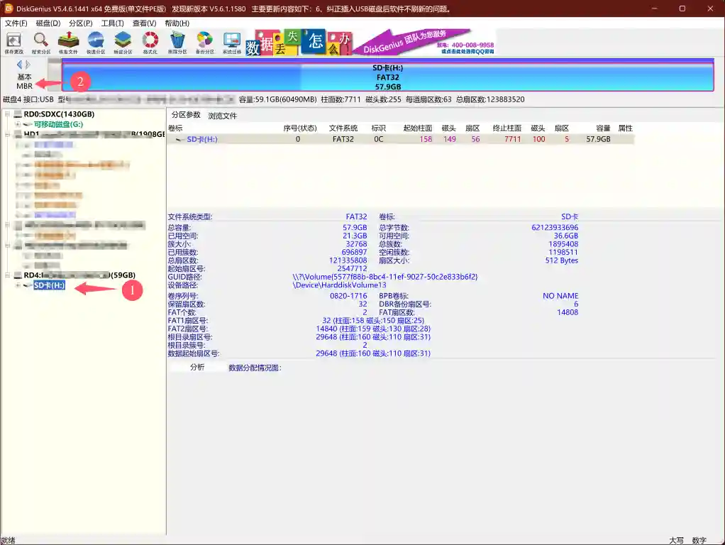Image resolution: width=725 pixels, height=545 pixels.
Task: Click the System Migration (系统迁移) icon
Action: 231,42
